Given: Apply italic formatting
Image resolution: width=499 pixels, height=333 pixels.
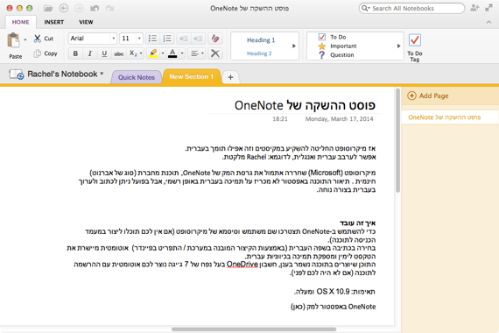Looking at the screenshot, I should tap(90, 53).
